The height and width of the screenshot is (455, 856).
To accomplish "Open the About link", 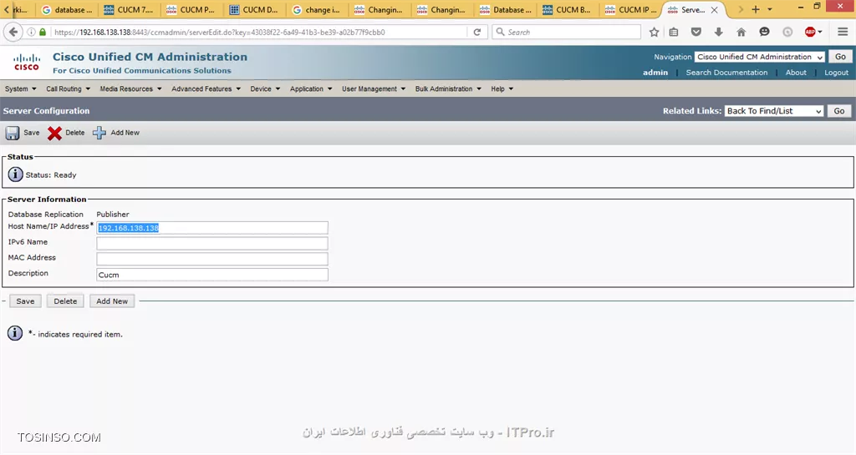I will [x=796, y=73].
